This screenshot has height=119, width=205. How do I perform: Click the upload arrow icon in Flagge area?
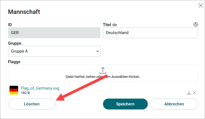point(103,71)
